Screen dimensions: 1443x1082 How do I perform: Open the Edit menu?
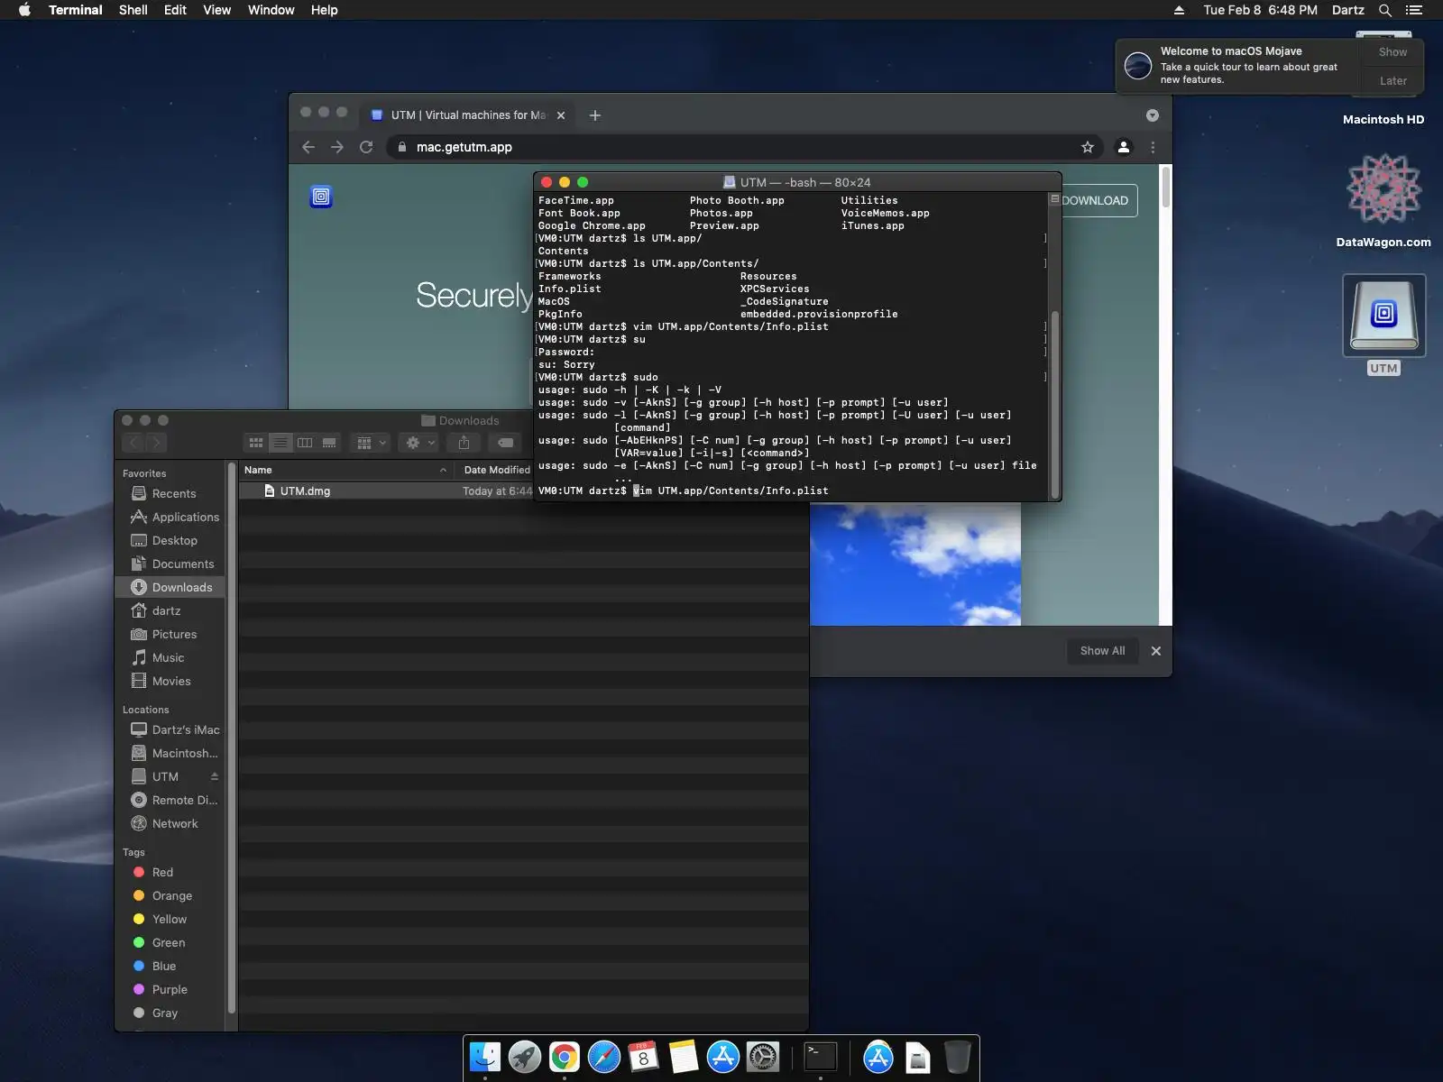pyautogui.click(x=175, y=10)
